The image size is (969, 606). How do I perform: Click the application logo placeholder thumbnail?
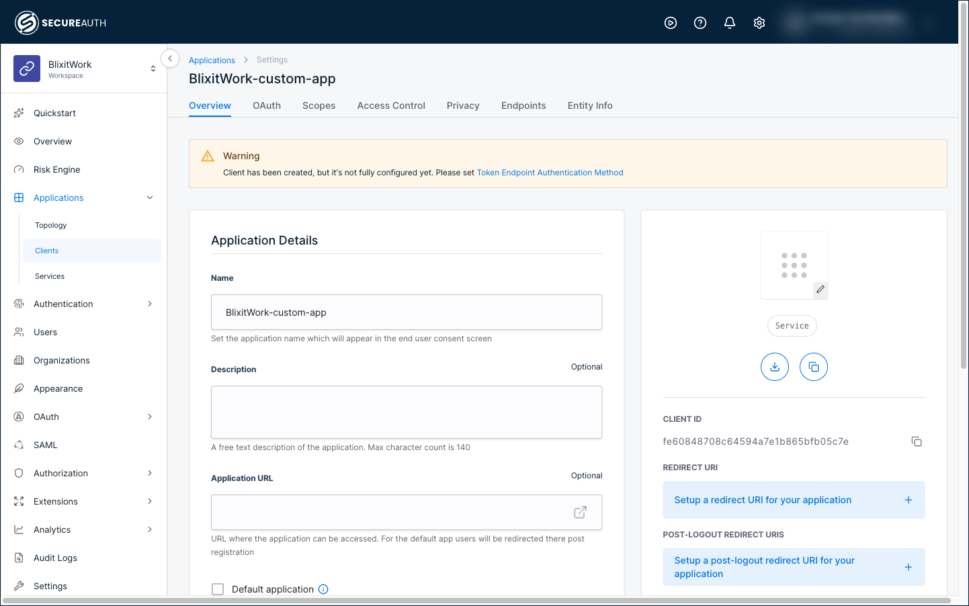(x=794, y=265)
